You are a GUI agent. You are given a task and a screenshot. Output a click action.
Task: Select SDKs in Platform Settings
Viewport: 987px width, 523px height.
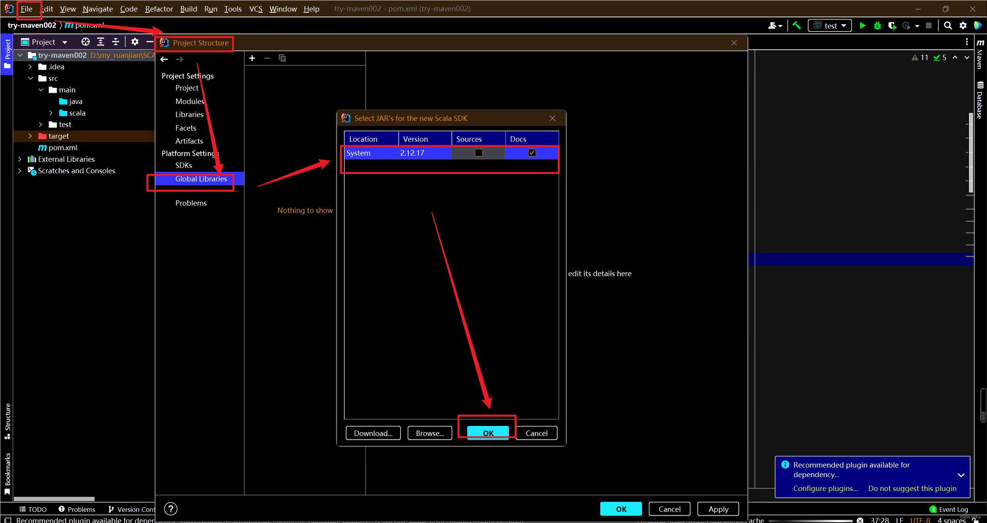[184, 165]
